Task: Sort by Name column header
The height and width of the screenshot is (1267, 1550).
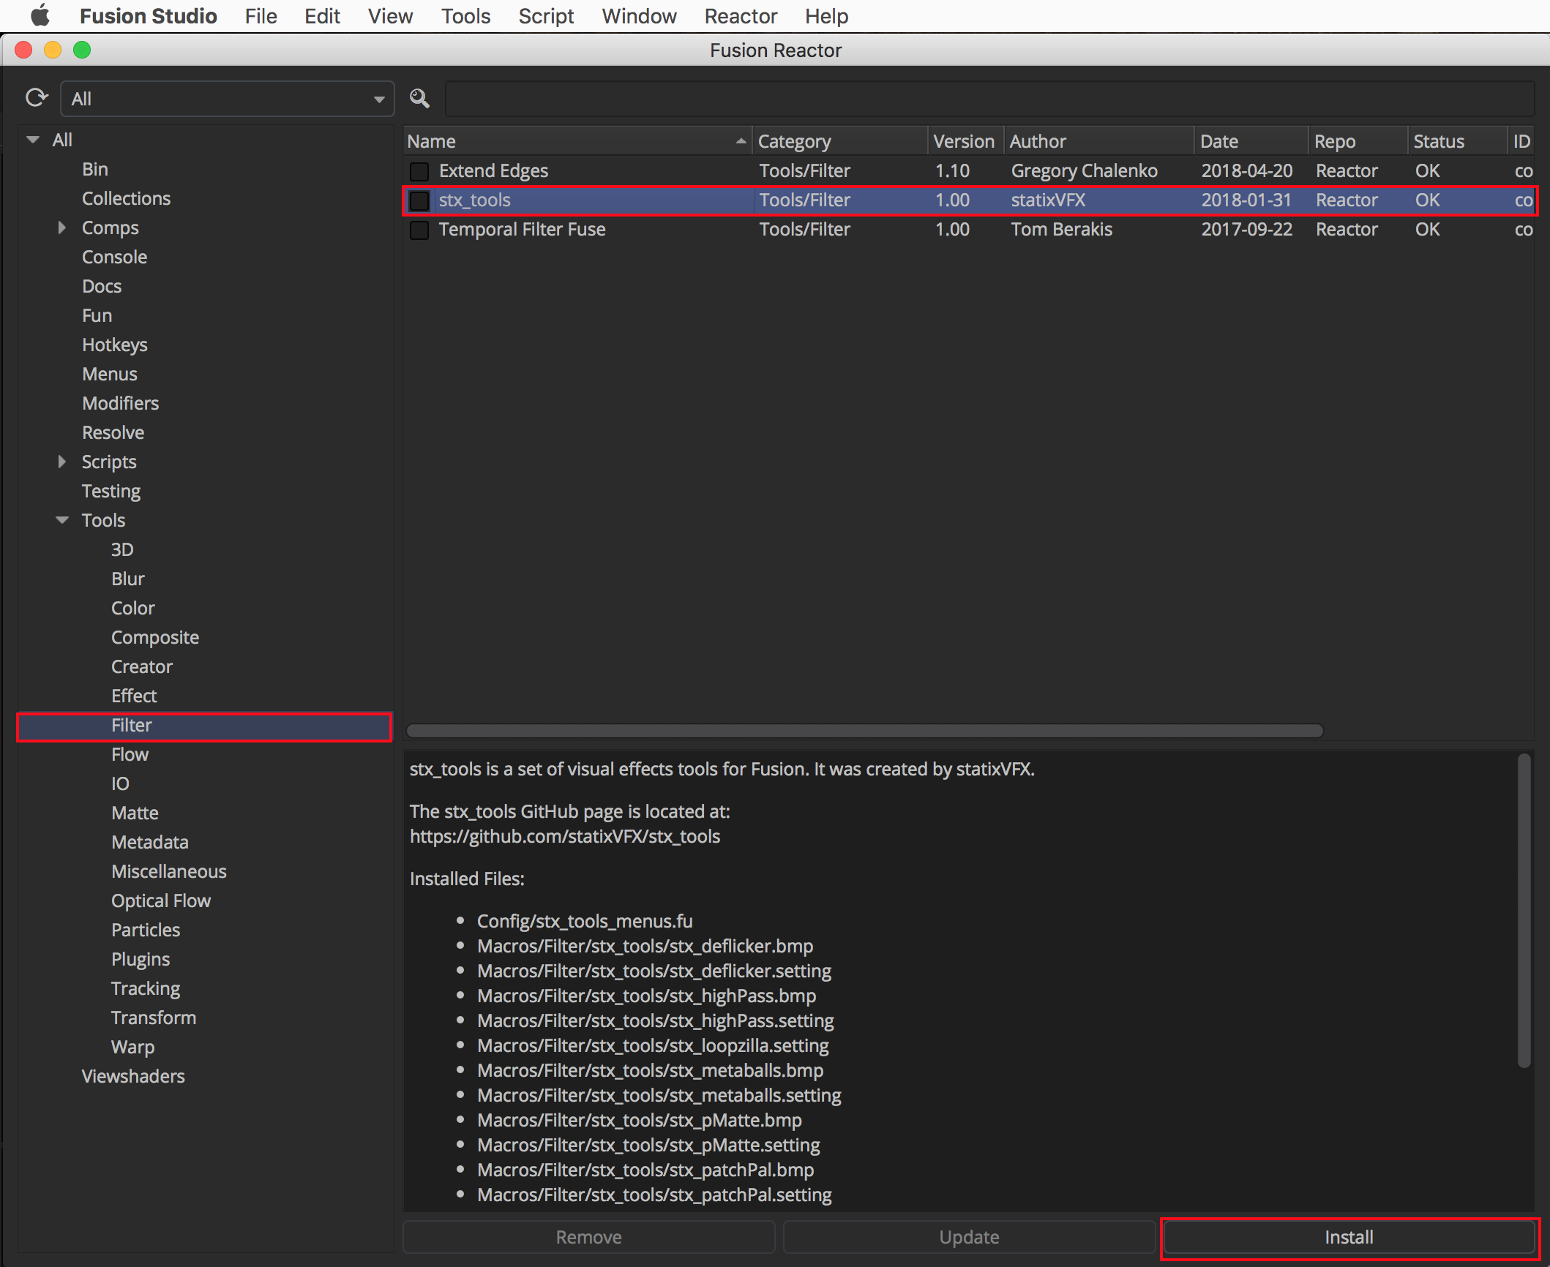Action: point(577,141)
